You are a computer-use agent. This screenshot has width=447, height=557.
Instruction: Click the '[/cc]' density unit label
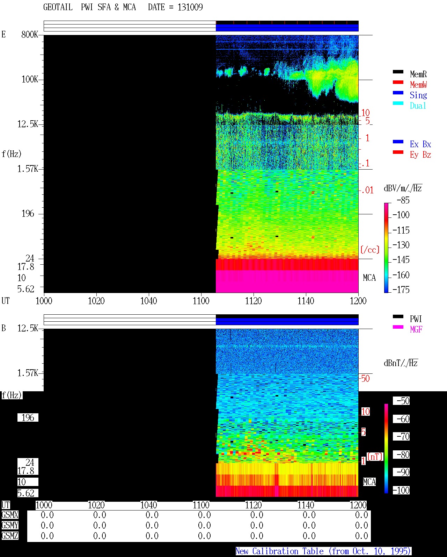[x=370, y=250]
